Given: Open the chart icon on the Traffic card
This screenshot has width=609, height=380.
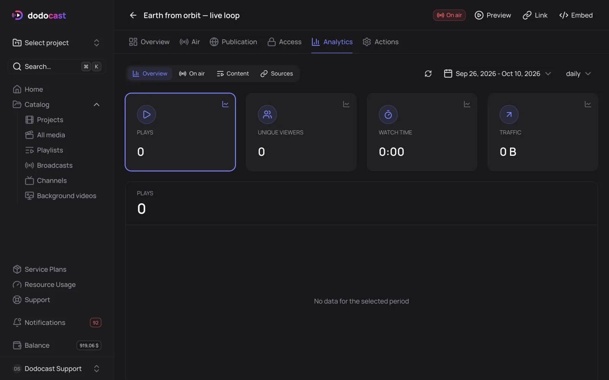Looking at the screenshot, I should (588, 104).
